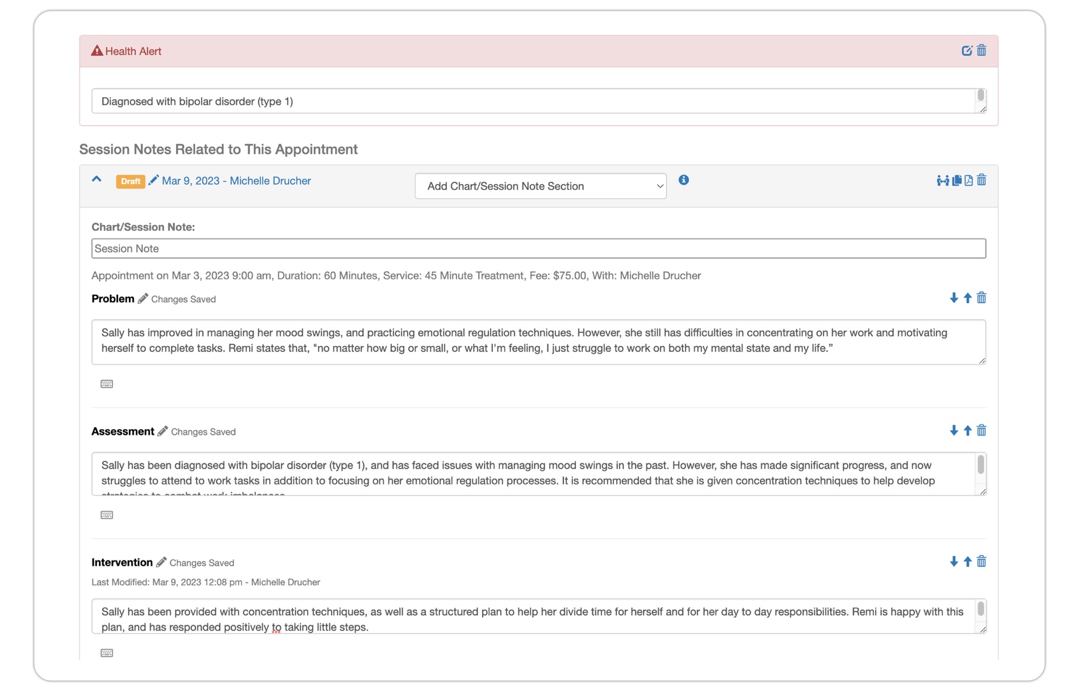Collapse the Mar 9, 2023 session note

point(97,179)
